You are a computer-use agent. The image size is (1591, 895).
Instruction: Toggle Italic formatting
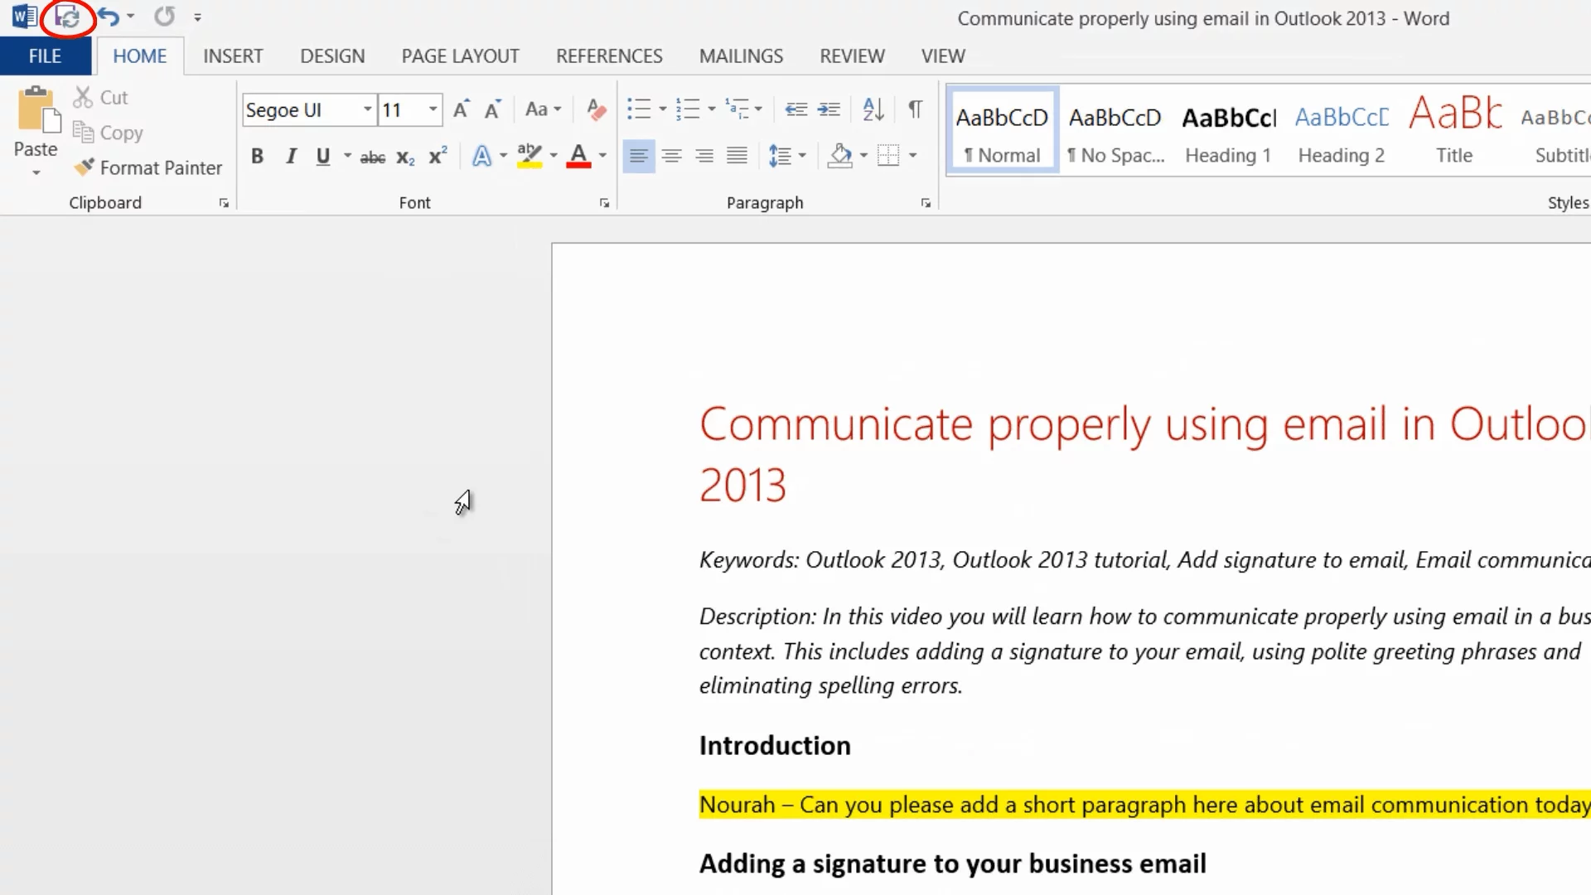click(291, 157)
